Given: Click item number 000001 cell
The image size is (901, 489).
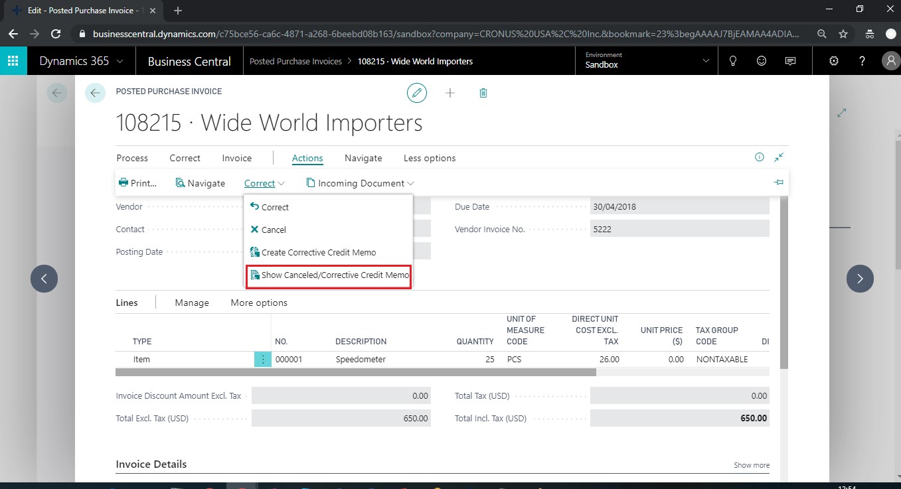Looking at the screenshot, I should pos(289,359).
